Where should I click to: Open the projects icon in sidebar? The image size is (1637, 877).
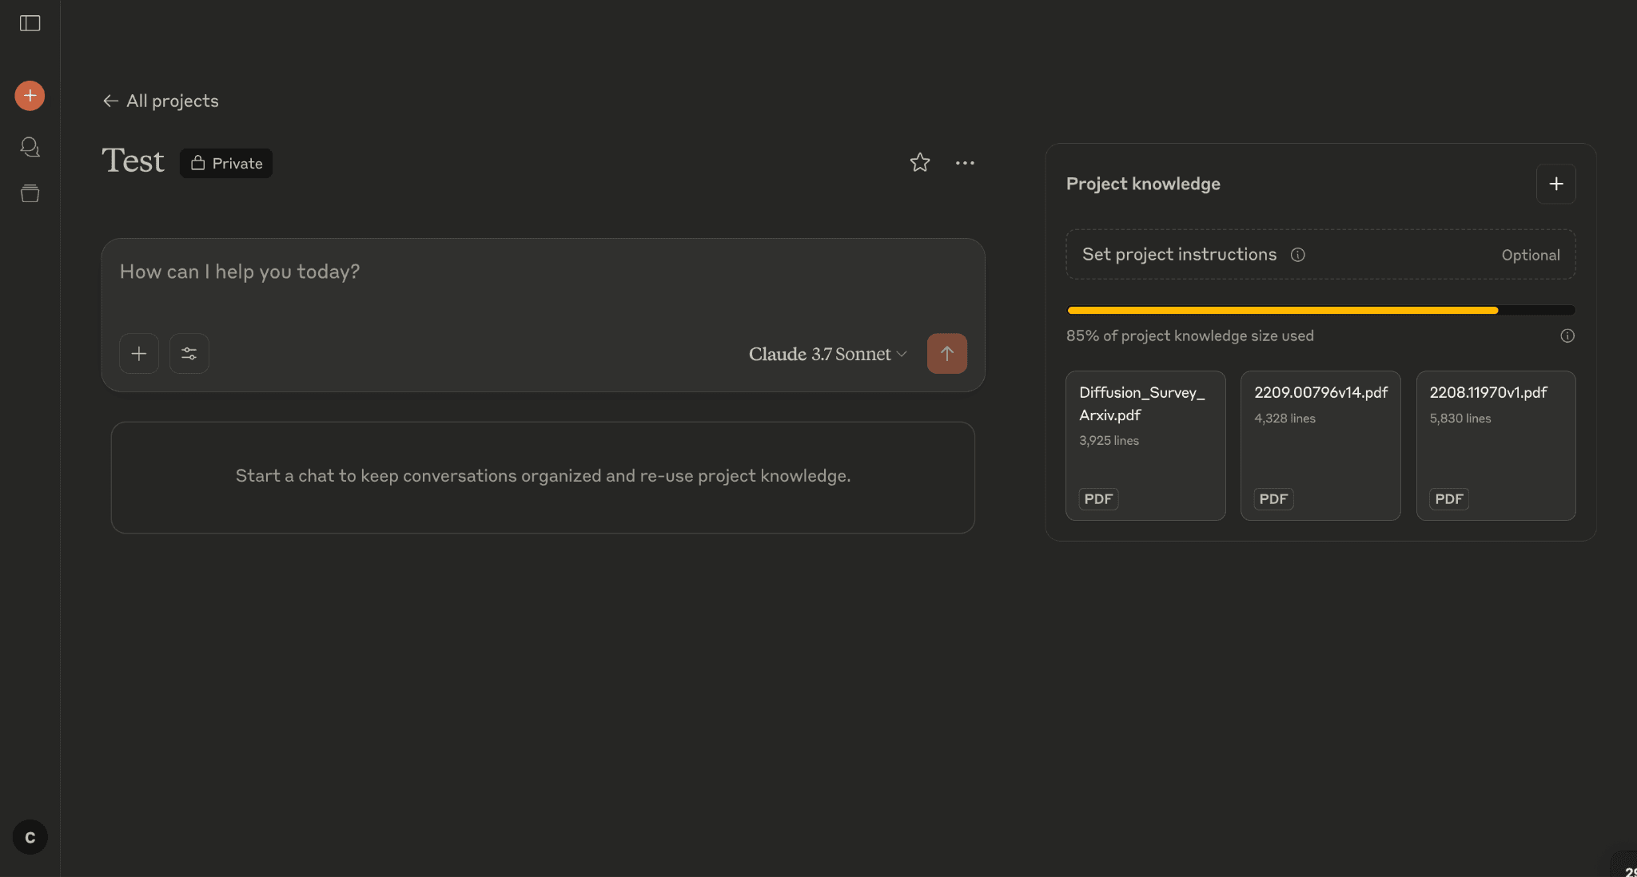(30, 193)
